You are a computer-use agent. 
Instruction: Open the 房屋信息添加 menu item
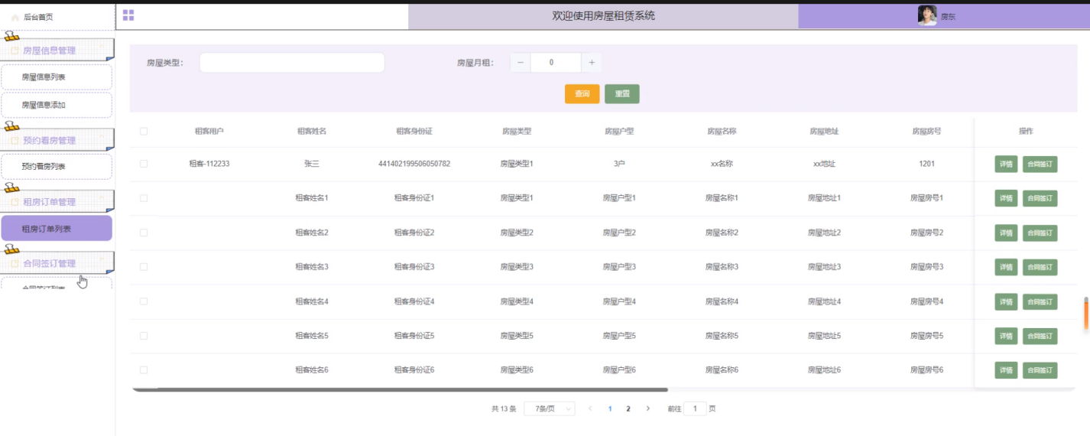click(x=57, y=106)
